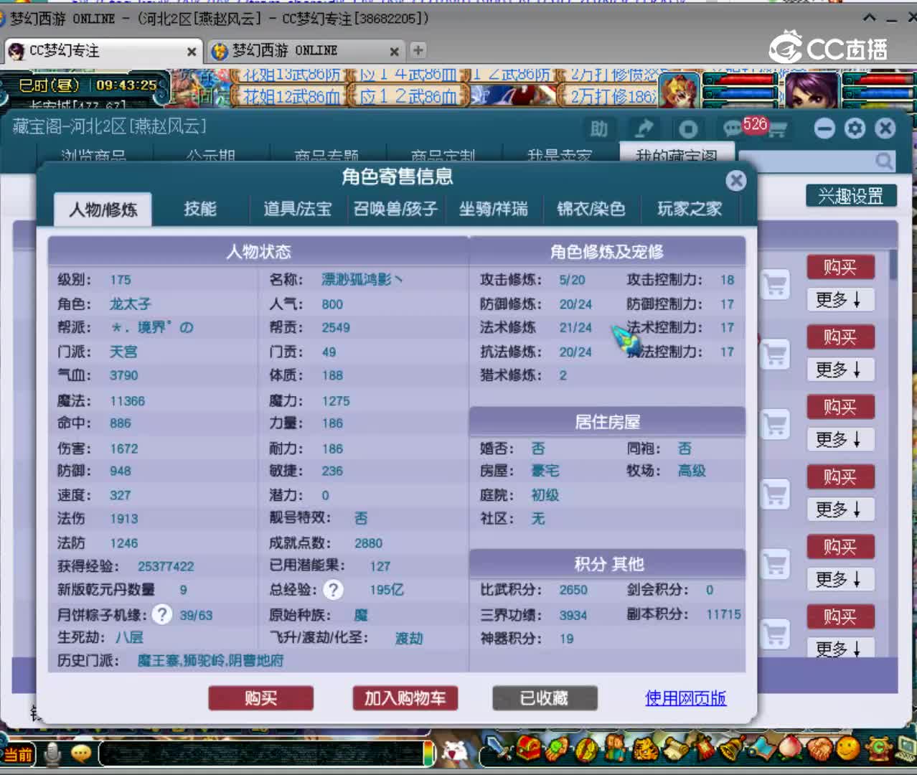Image resolution: width=917 pixels, height=775 pixels.
Task: Open the 坐骑/祥瑞 tab
Action: (x=494, y=209)
